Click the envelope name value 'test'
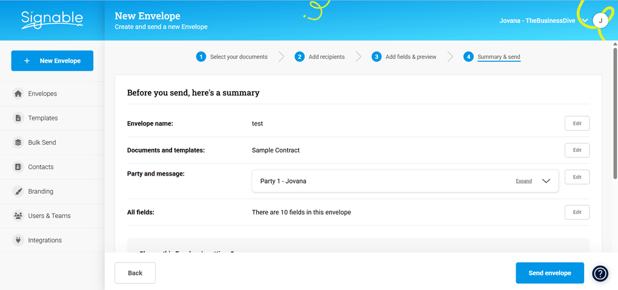Screen dimensions: 618x290 tap(257, 124)
